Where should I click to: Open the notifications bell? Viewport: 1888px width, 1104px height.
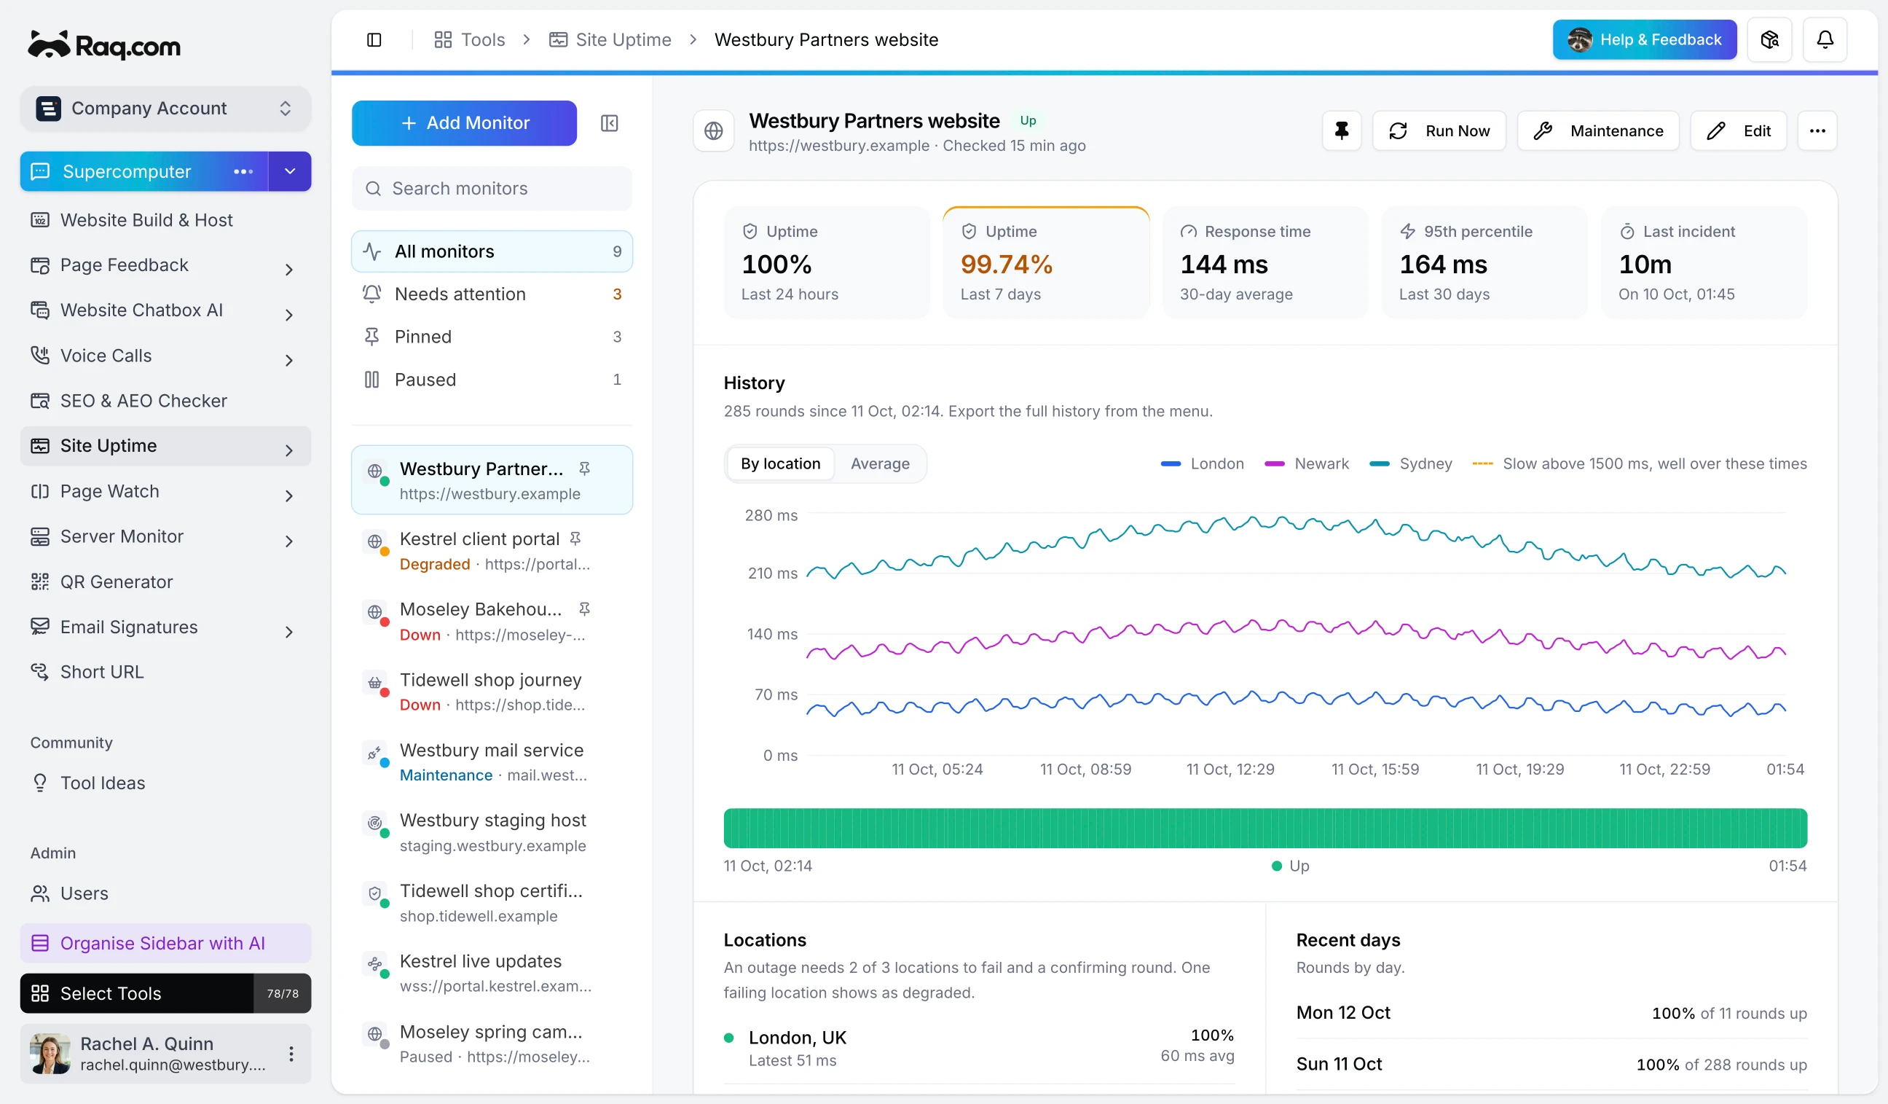(1825, 40)
